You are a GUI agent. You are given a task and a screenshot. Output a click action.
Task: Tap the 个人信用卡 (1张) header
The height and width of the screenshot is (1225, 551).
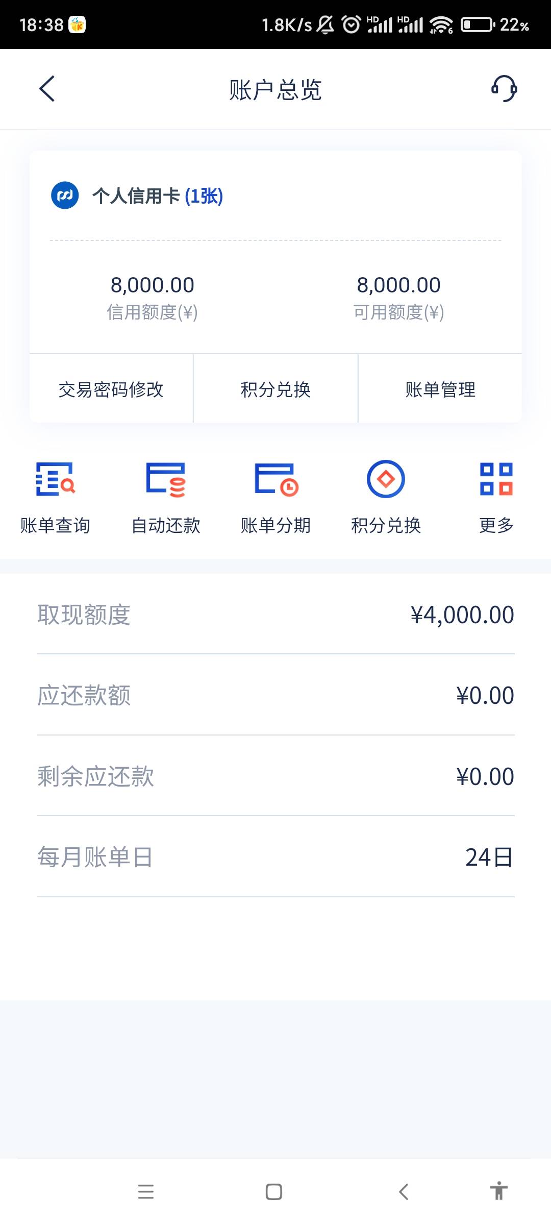(x=158, y=196)
